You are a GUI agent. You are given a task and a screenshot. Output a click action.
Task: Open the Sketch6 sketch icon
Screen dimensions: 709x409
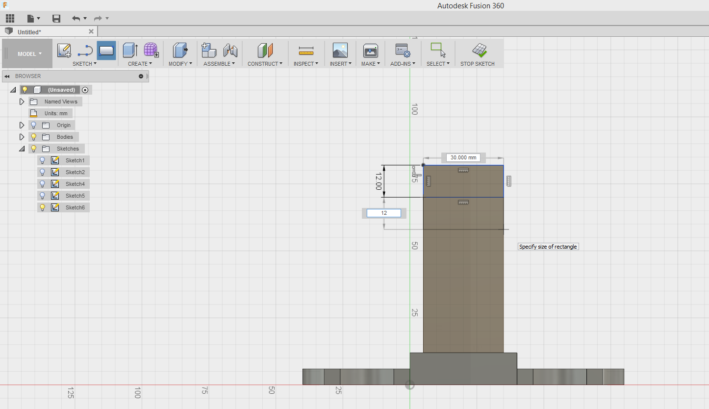pos(55,207)
